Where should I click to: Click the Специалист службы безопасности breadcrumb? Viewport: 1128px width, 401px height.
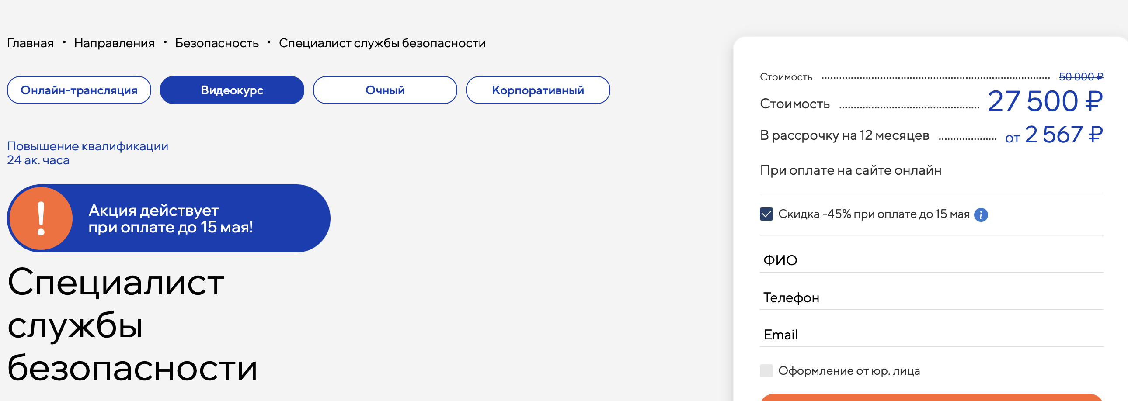click(x=382, y=43)
